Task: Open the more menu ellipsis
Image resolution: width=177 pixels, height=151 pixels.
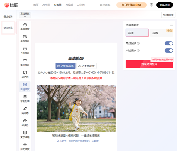Action: pos(90,5)
